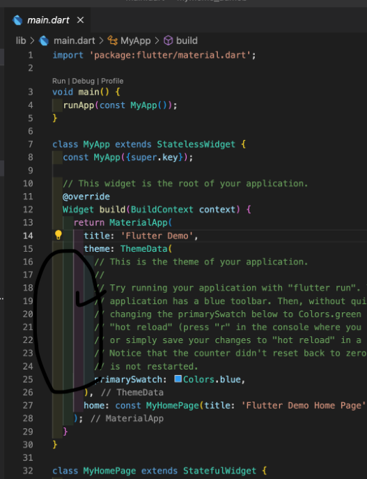Place cursor on the import 'package:flutter/material.dart' text

154,55
